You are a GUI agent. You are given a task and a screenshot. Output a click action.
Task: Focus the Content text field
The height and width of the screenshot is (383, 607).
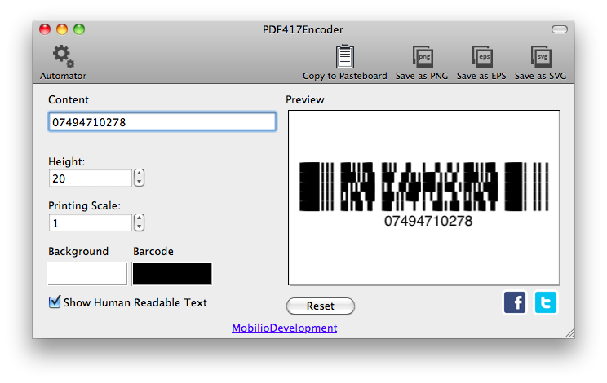coord(162,122)
